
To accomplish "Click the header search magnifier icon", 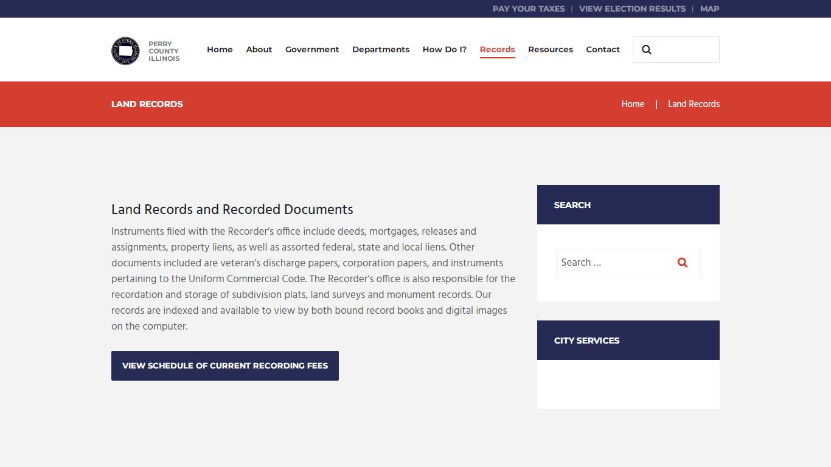I will pos(647,50).
